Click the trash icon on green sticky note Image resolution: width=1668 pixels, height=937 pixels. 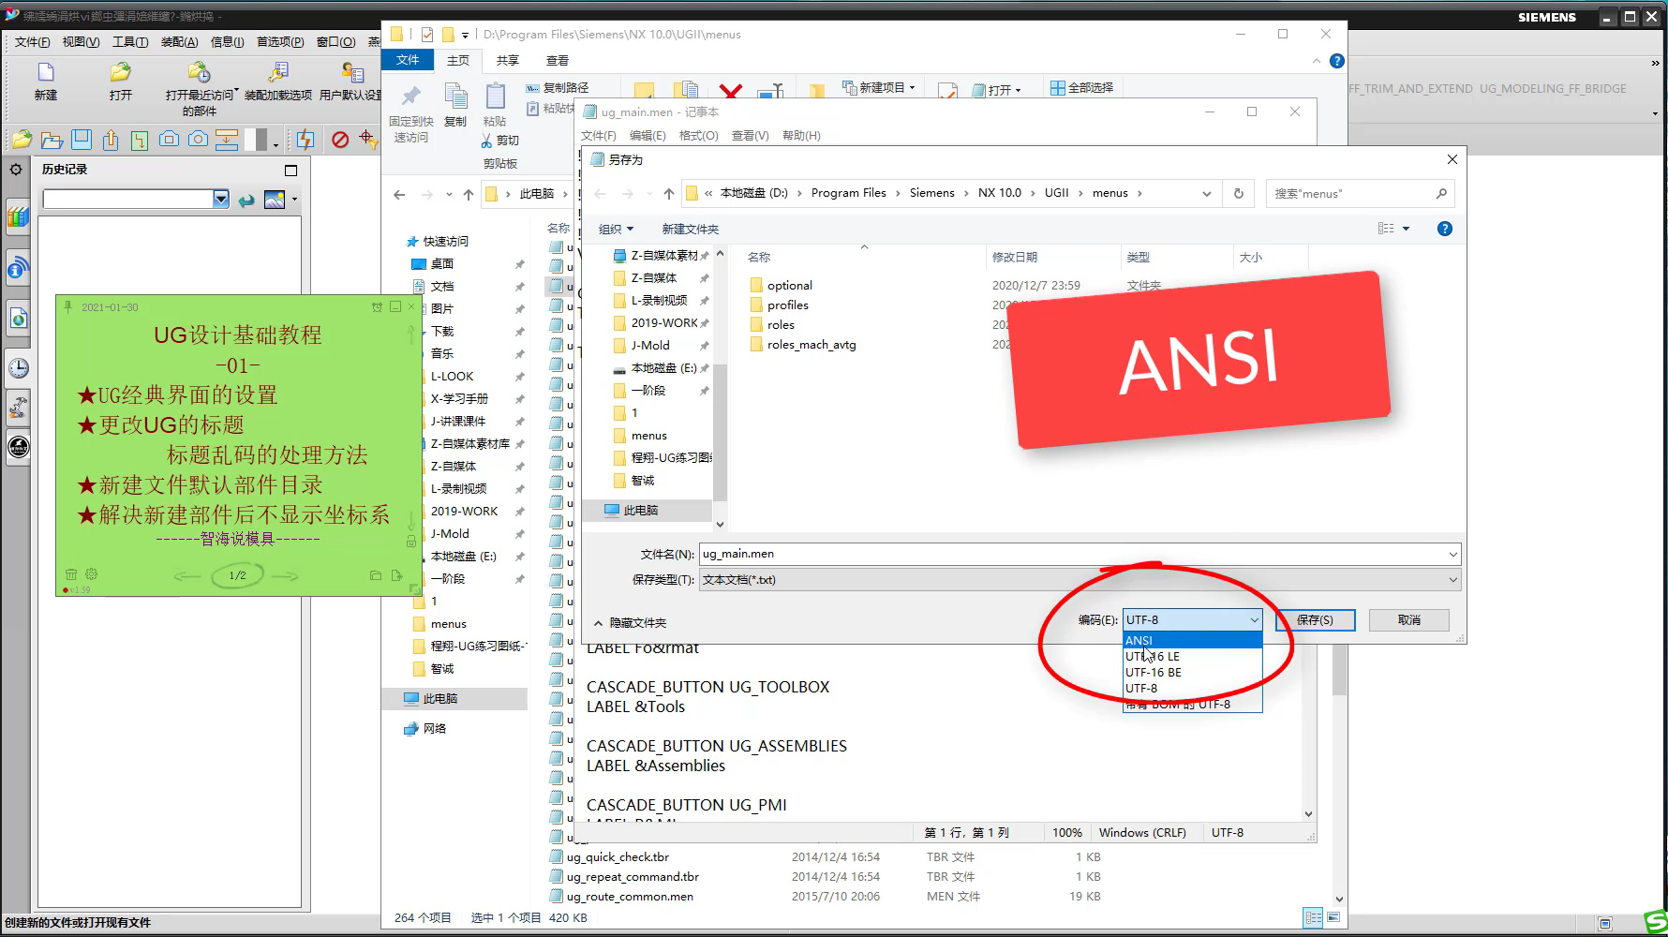71,574
